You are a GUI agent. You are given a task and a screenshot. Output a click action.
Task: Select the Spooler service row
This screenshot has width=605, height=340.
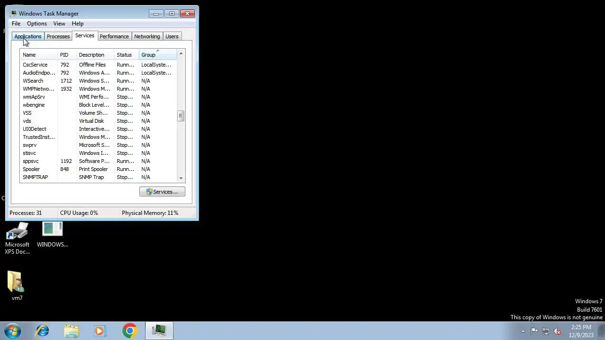click(x=98, y=169)
